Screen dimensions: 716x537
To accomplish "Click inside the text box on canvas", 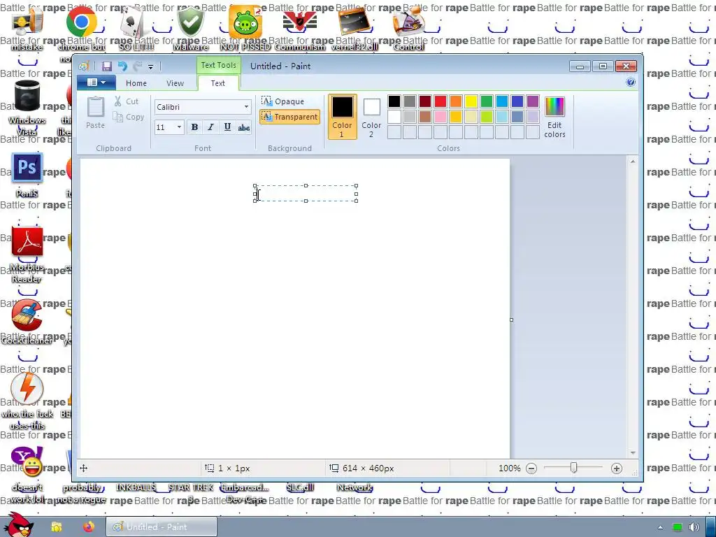I will pyautogui.click(x=306, y=193).
